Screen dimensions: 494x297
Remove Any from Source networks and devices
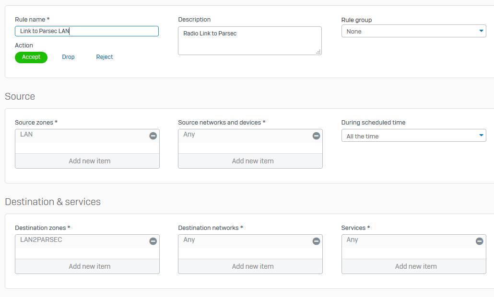[316, 136]
